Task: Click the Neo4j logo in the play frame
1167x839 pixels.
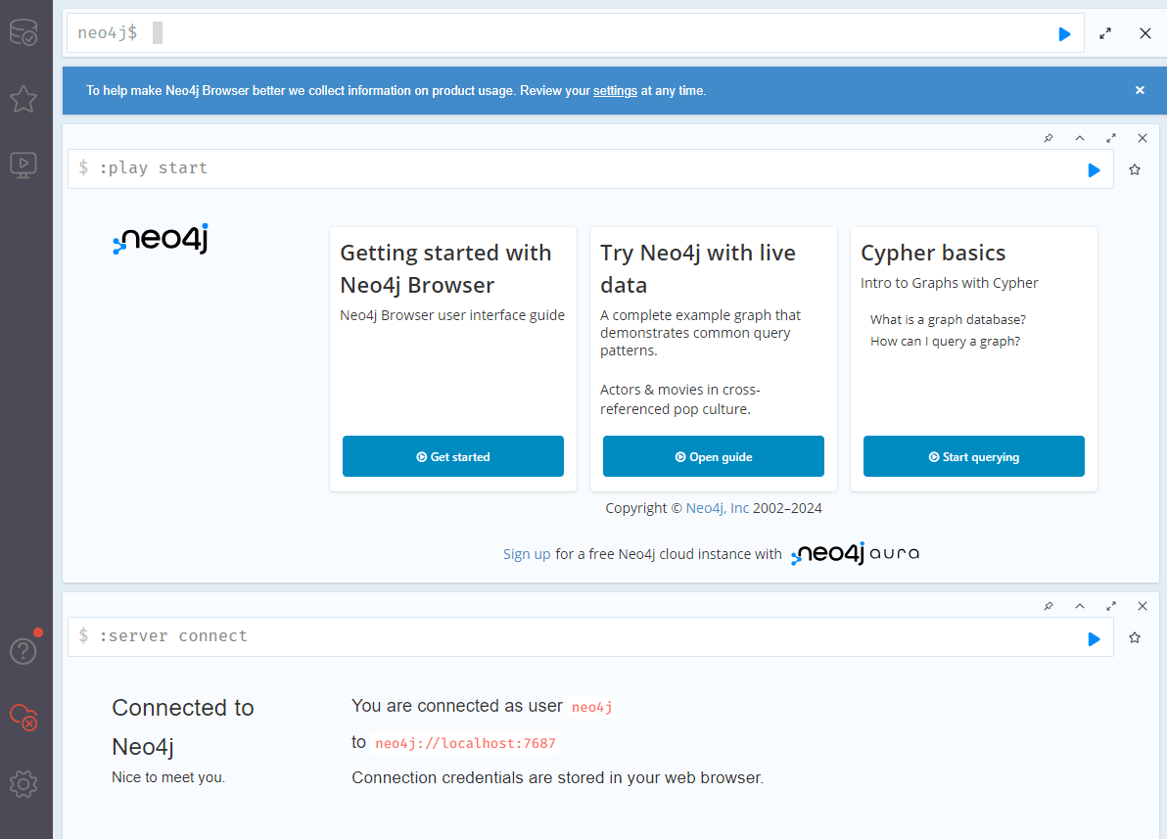Action: pyautogui.click(x=161, y=239)
